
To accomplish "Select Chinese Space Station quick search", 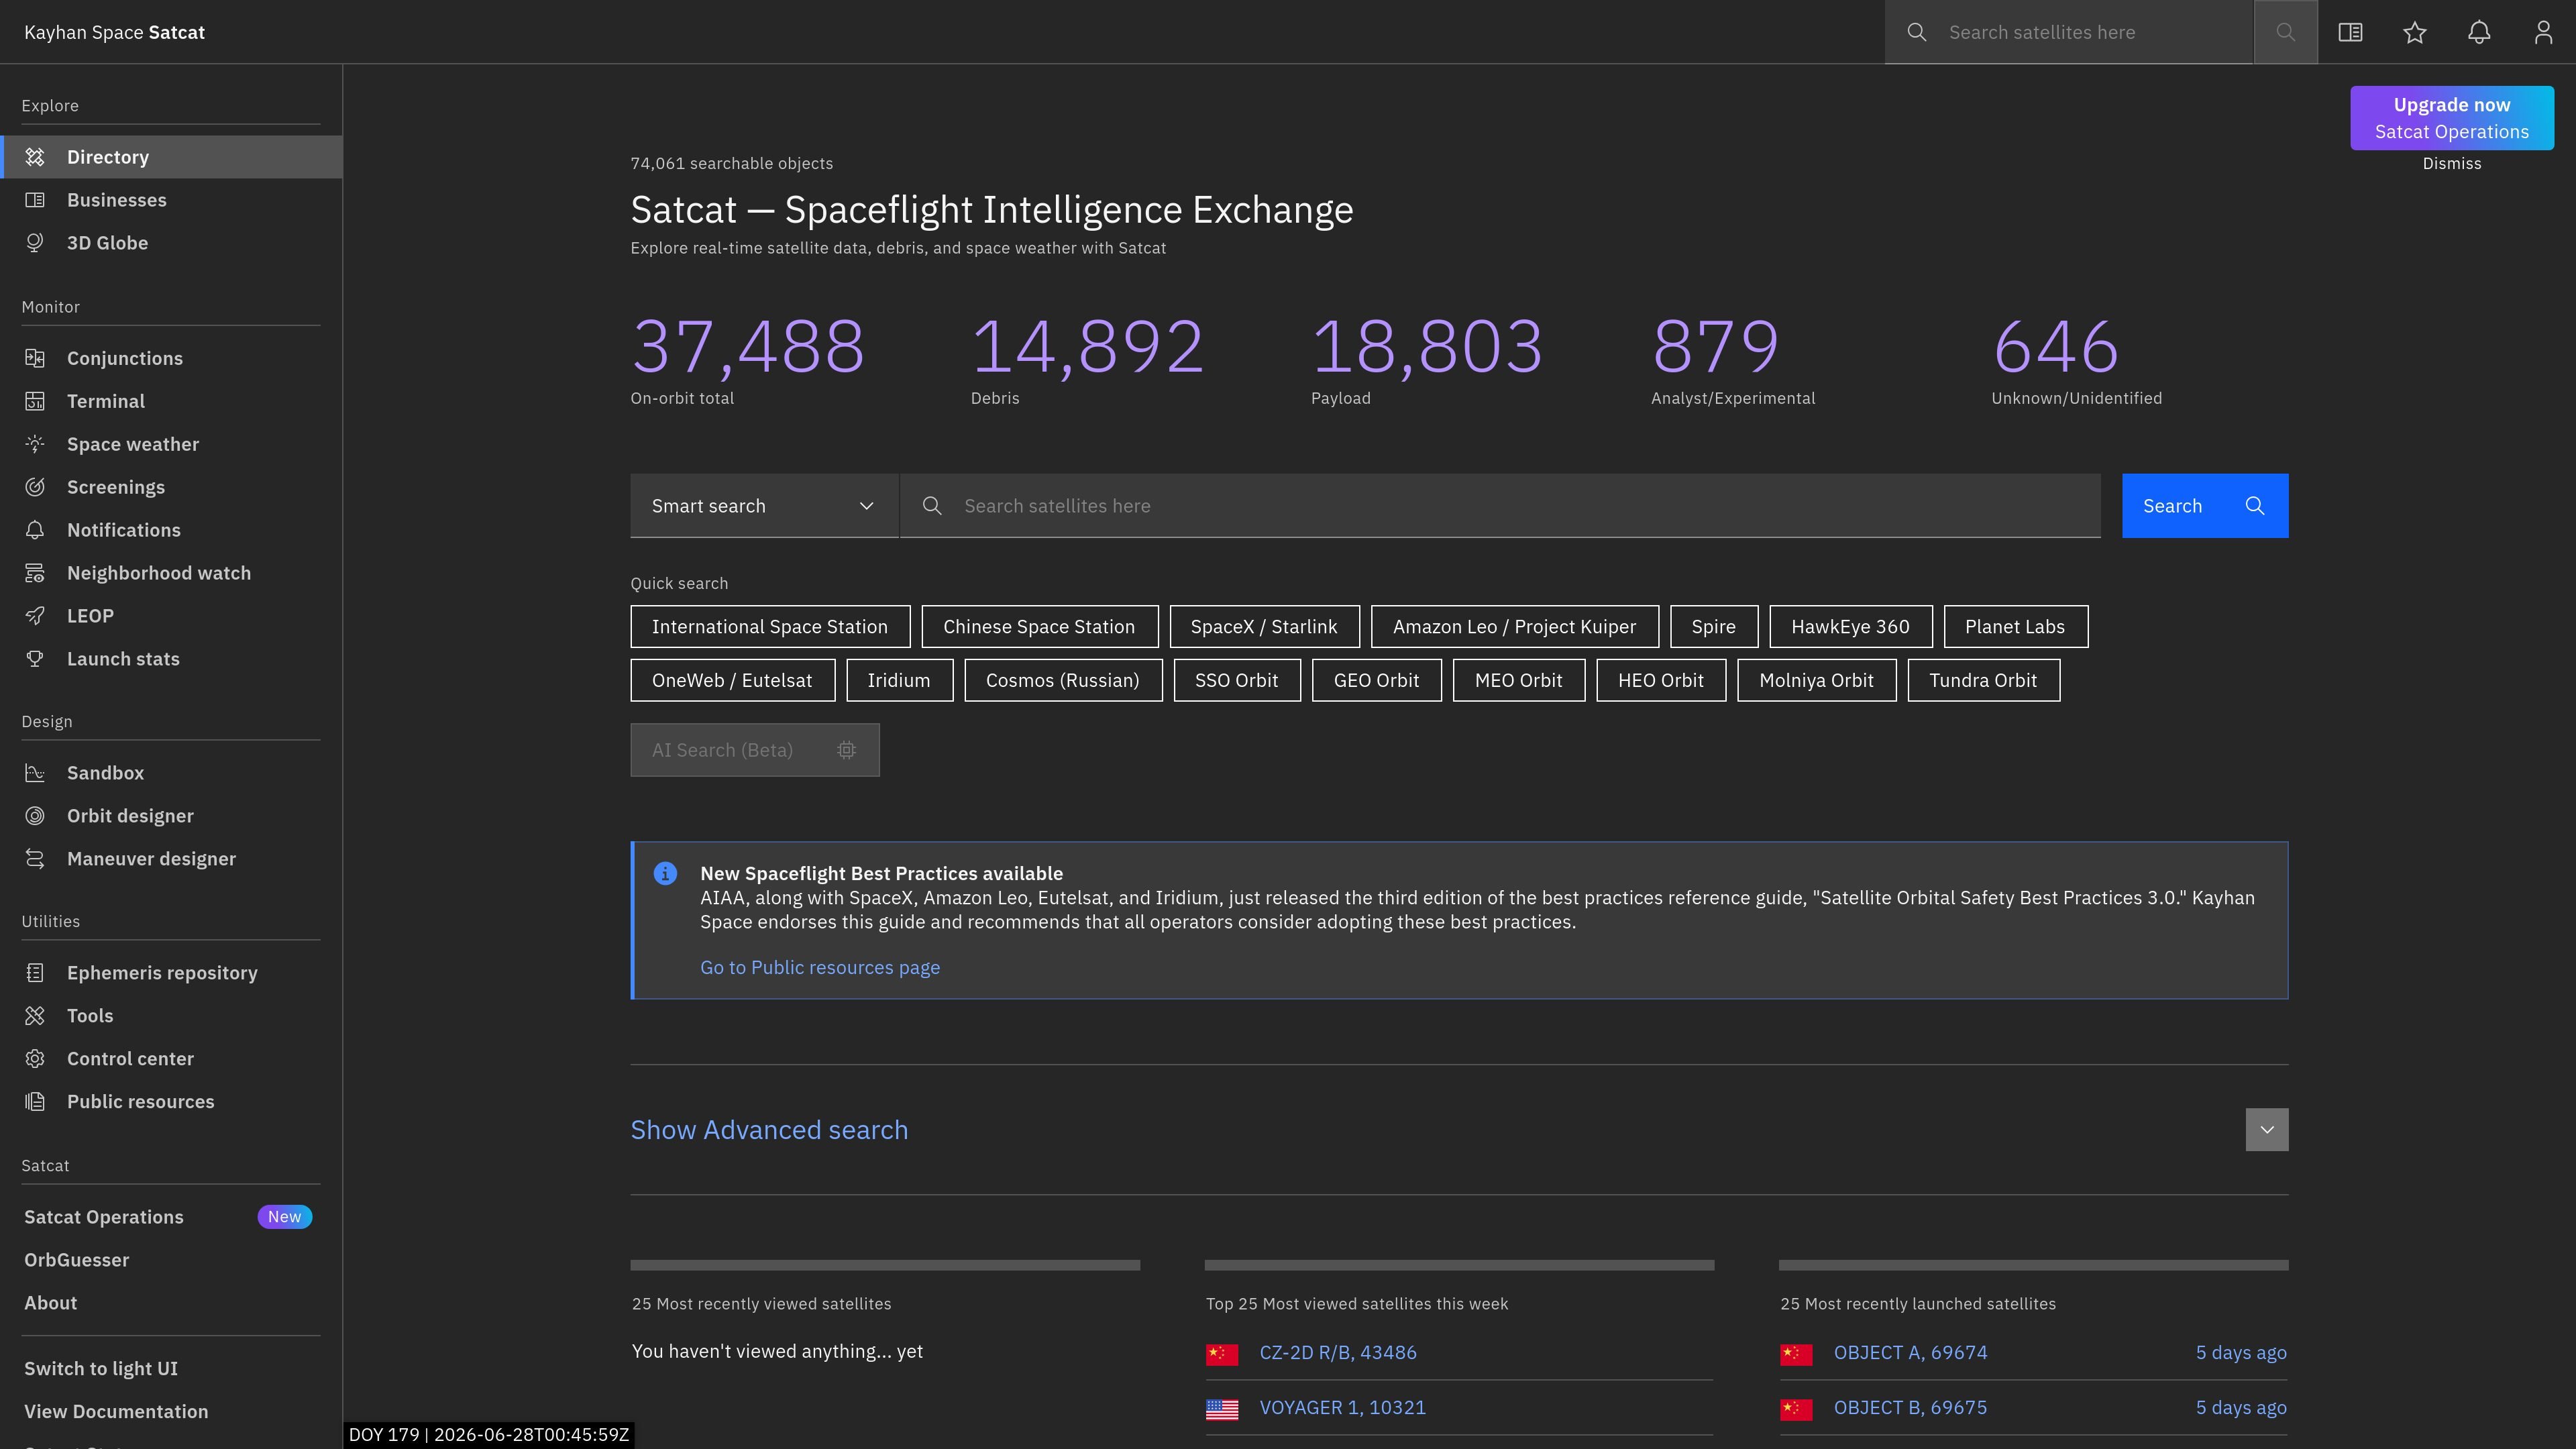I will (x=1039, y=627).
